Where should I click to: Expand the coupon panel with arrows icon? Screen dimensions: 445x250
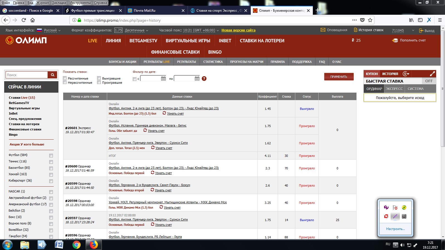[x=432, y=74]
